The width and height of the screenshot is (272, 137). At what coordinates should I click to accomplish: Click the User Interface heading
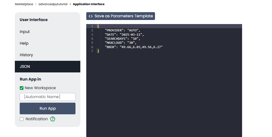[34, 20]
